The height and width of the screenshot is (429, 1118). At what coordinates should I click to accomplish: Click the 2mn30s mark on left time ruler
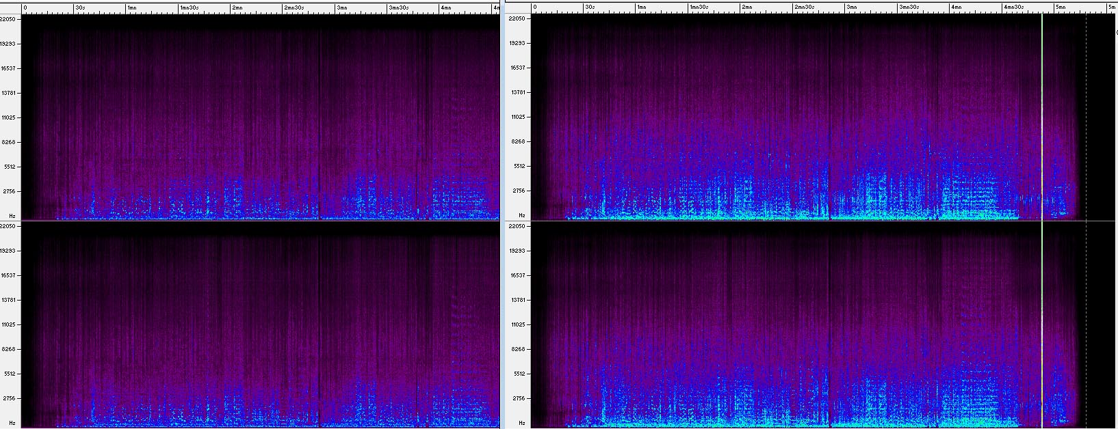pos(294,8)
